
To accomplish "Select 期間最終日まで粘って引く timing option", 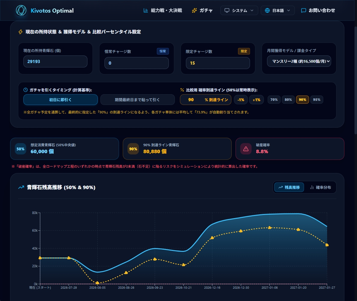I will point(138,100).
